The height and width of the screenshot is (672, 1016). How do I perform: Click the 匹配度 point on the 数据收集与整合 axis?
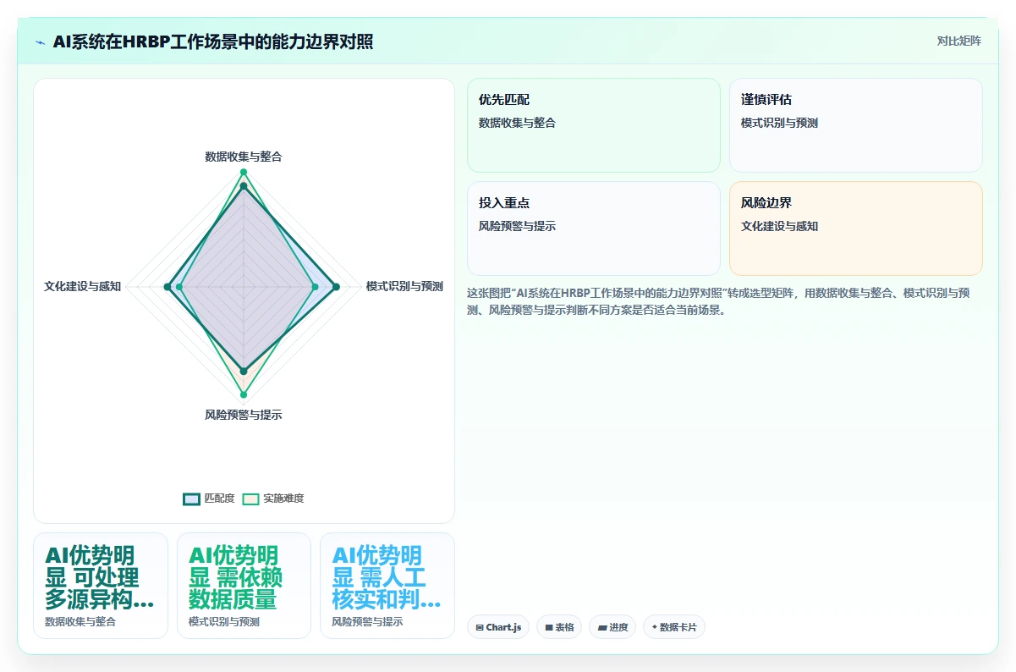244,186
